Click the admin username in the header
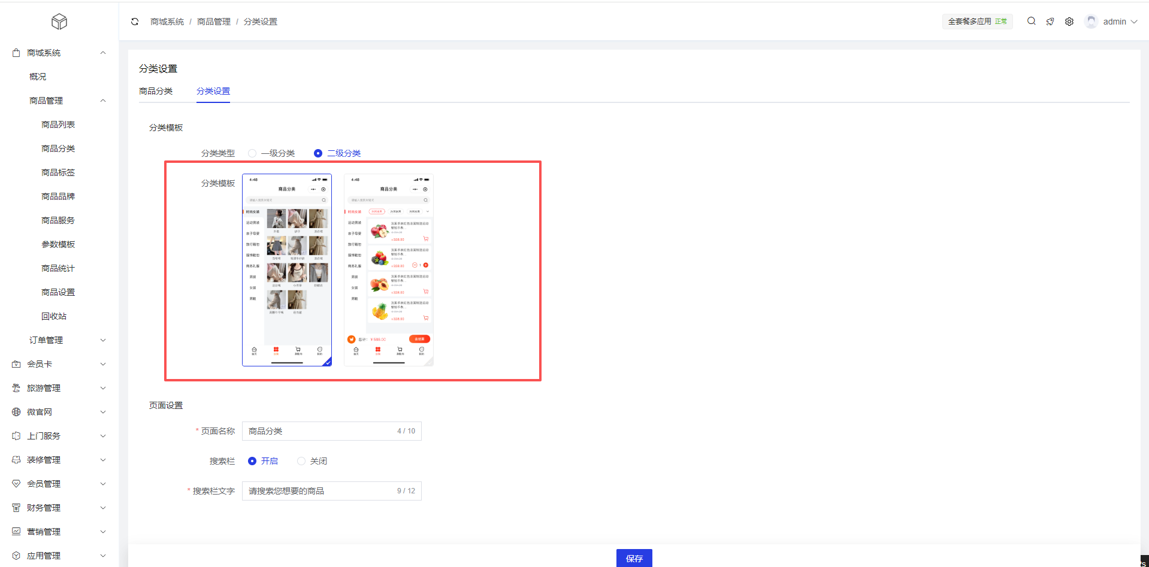This screenshot has width=1149, height=567. (x=1115, y=22)
